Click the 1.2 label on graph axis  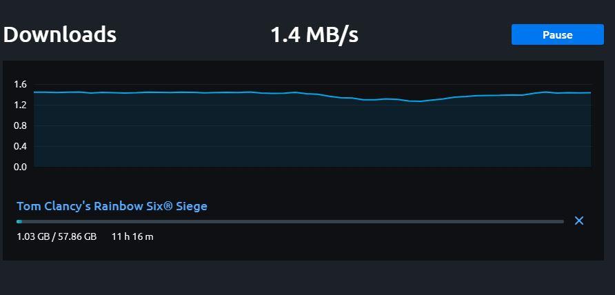[20, 105]
